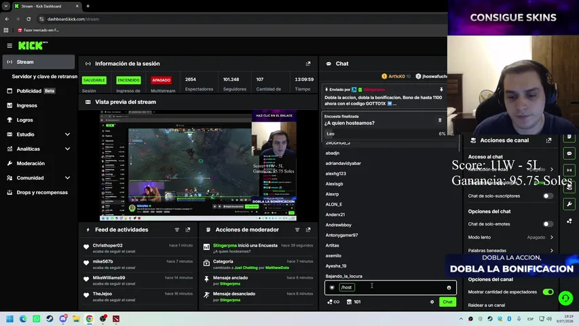Open a new browser tab
Image resolution: width=579 pixels, height=326 pixels.
coord(88,6)
